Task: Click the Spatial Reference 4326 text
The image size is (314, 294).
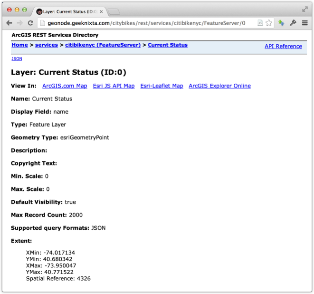Action: tap(58, 279)
